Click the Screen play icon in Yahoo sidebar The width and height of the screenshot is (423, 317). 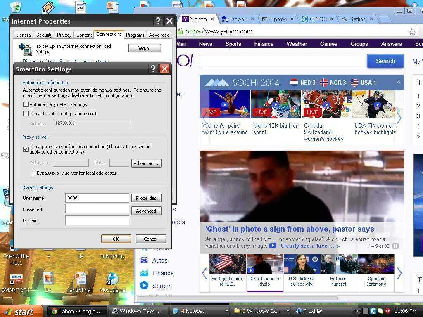pyautogui.click(x=144, y=286)
